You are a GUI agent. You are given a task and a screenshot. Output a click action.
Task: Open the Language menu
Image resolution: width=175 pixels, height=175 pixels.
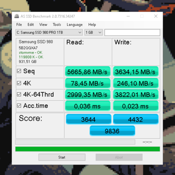[74, 24]
